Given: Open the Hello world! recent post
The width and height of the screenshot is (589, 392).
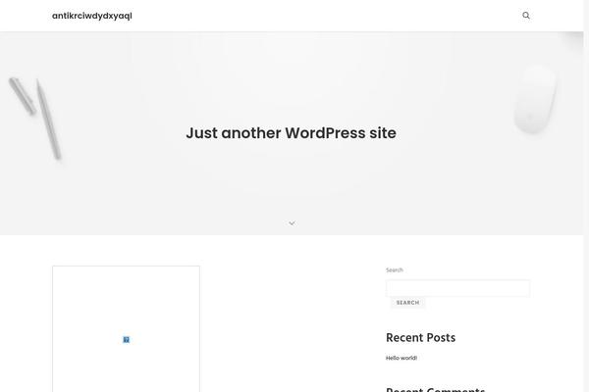Looking at the screenshot, I should (402, 358).
